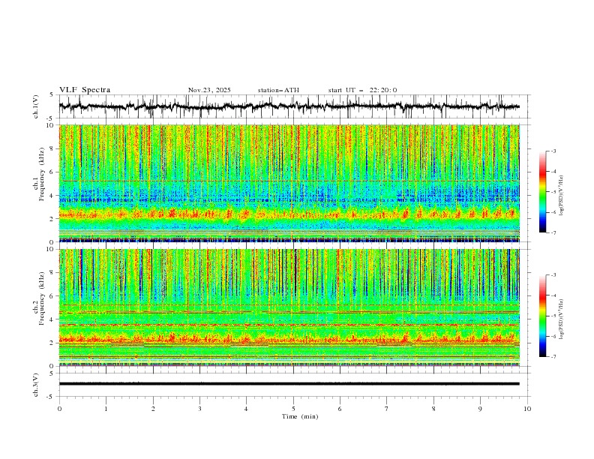Click tick label 1 on the time axis
This screenshot has height=459, width=594.
106,409
